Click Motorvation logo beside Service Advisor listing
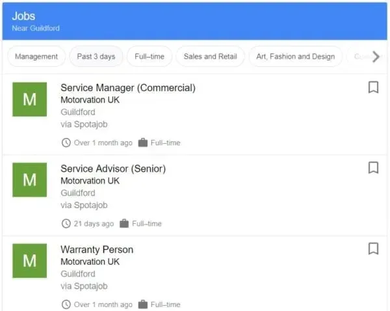This screenshot has width=390, height=311. 30,180
